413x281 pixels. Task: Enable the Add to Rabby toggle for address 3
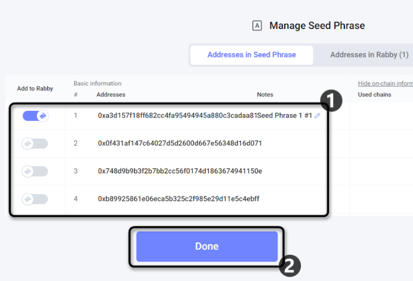(35, 171)
